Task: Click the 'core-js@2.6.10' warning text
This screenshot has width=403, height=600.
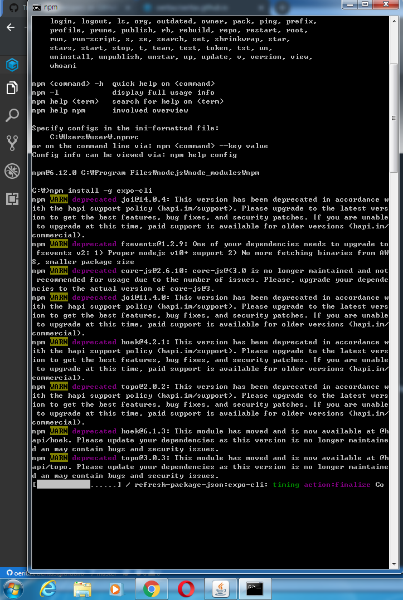Action: 210,280
